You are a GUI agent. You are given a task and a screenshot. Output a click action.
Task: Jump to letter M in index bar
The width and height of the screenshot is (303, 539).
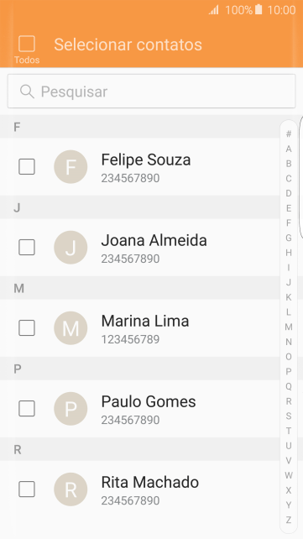point(289,327)
